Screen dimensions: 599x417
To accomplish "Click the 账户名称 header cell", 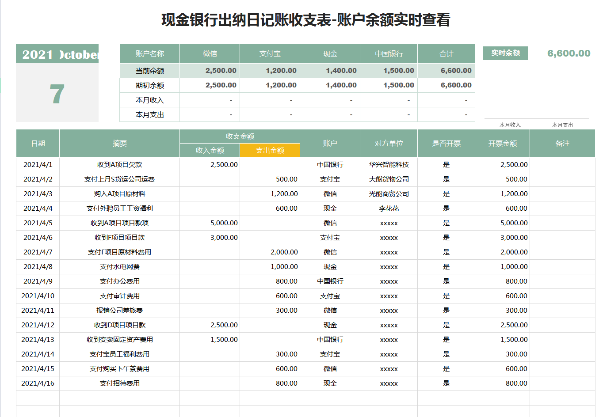I will coord(149,53).
